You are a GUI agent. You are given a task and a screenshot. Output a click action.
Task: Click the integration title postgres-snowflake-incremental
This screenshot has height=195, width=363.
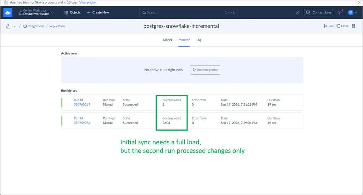[x=181, y=26]
